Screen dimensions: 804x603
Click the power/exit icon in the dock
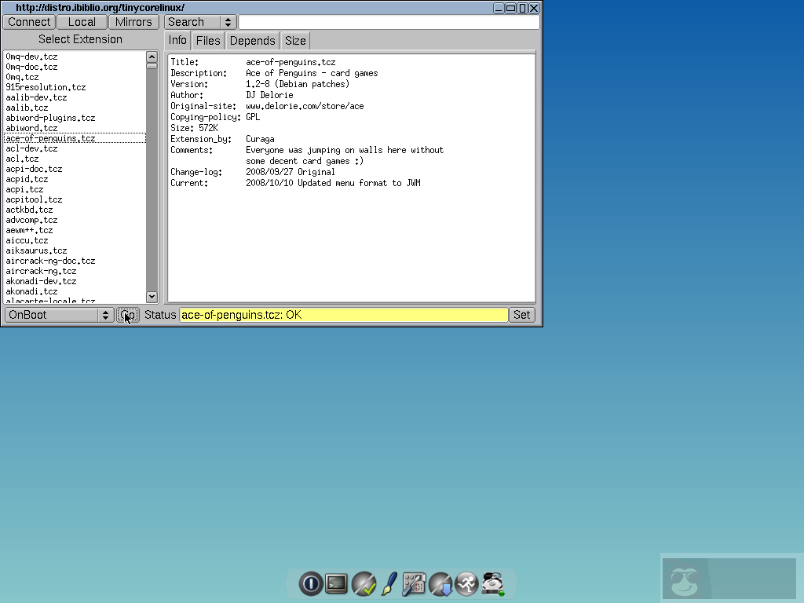pos(311,583)
